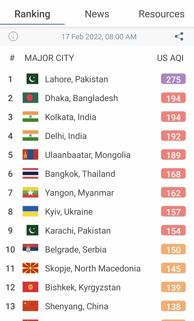The image size is (194, 321).
Task: Tap the Pakistan flag next to Lahore
Action: point(32,79)
